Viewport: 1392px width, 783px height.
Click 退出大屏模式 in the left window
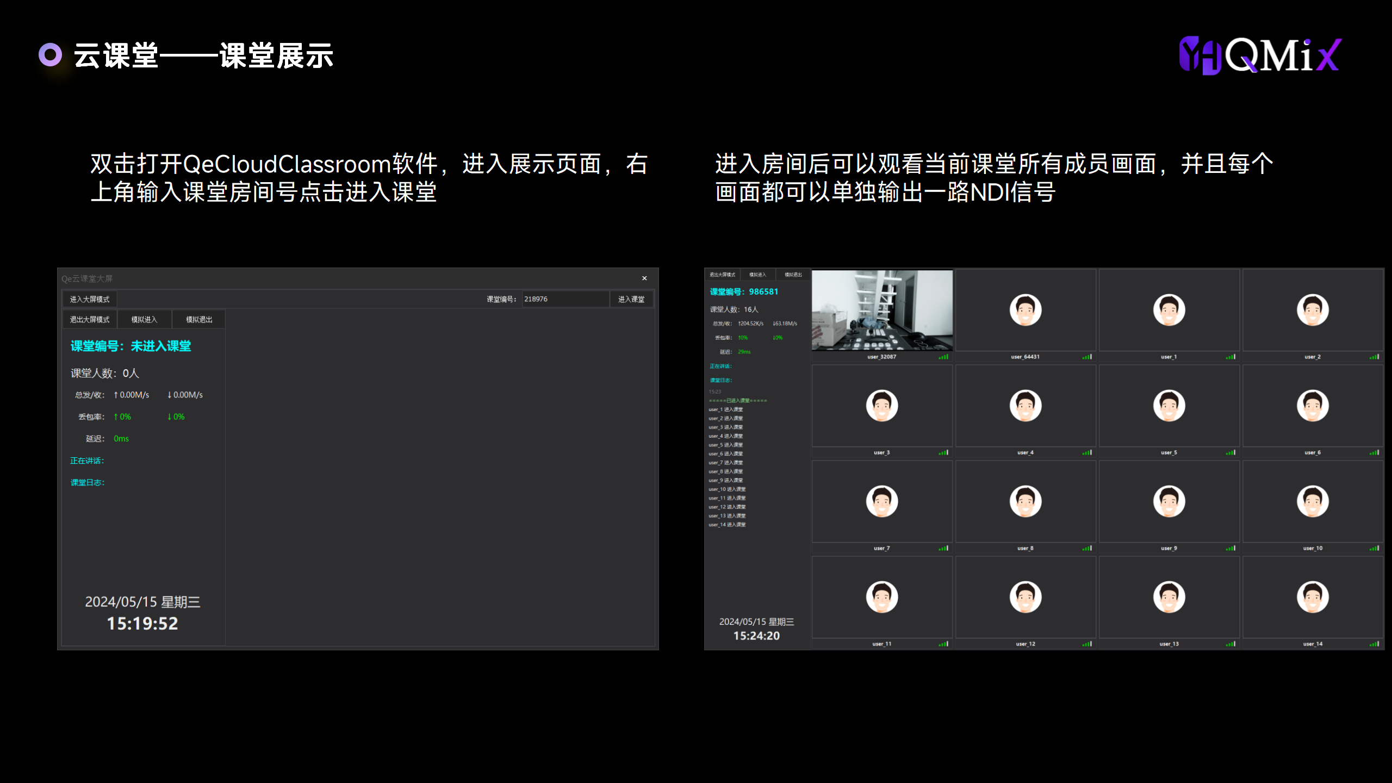pyautogui.click(x=90, y=319)
